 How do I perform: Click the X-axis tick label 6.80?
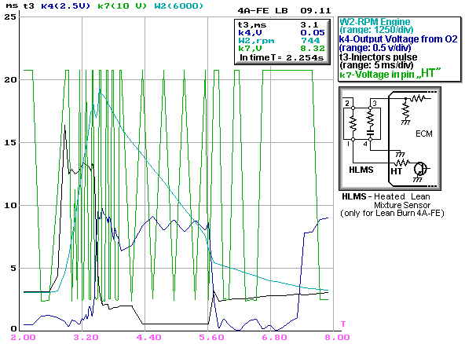[274, 337]
